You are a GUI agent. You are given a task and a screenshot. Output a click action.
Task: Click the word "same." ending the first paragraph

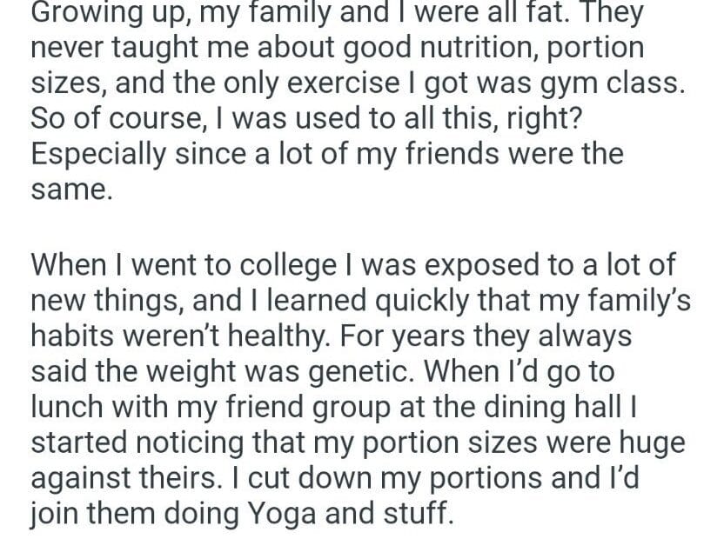point(70,189)
